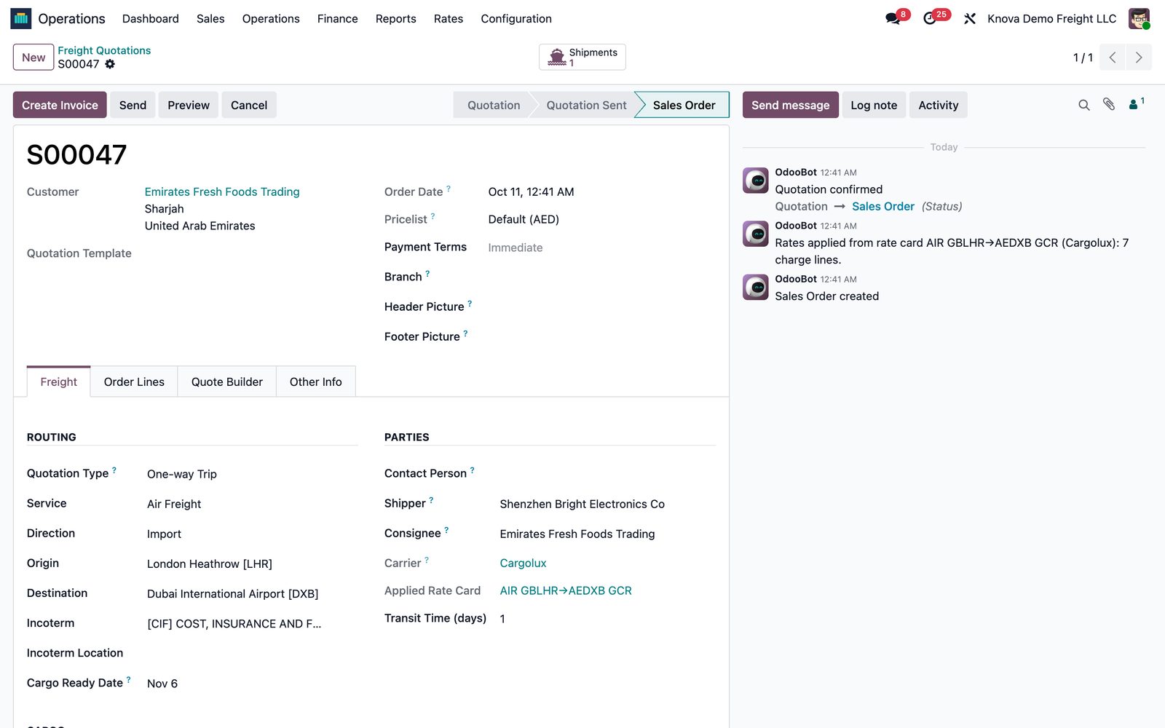The width and height of the screenshot is (1165, 728).
Task: Select the Quotation status stage
Action: [494, 105]
